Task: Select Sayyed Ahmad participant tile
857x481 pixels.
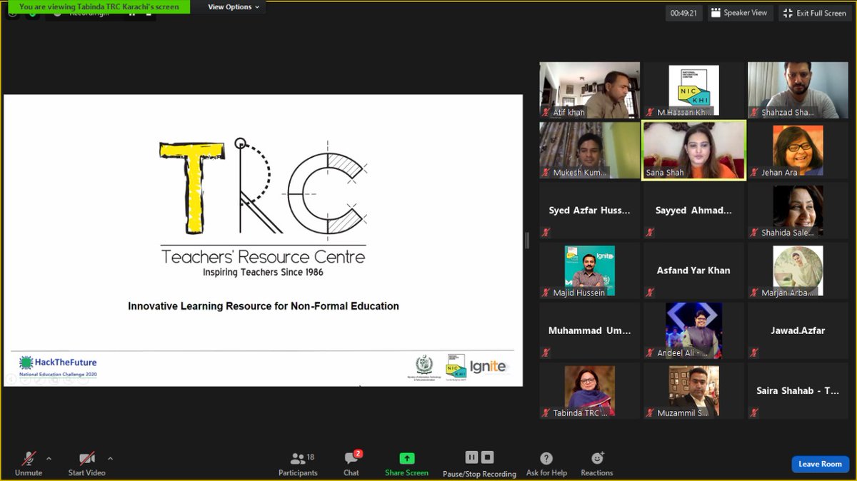Action: (694, 211)
